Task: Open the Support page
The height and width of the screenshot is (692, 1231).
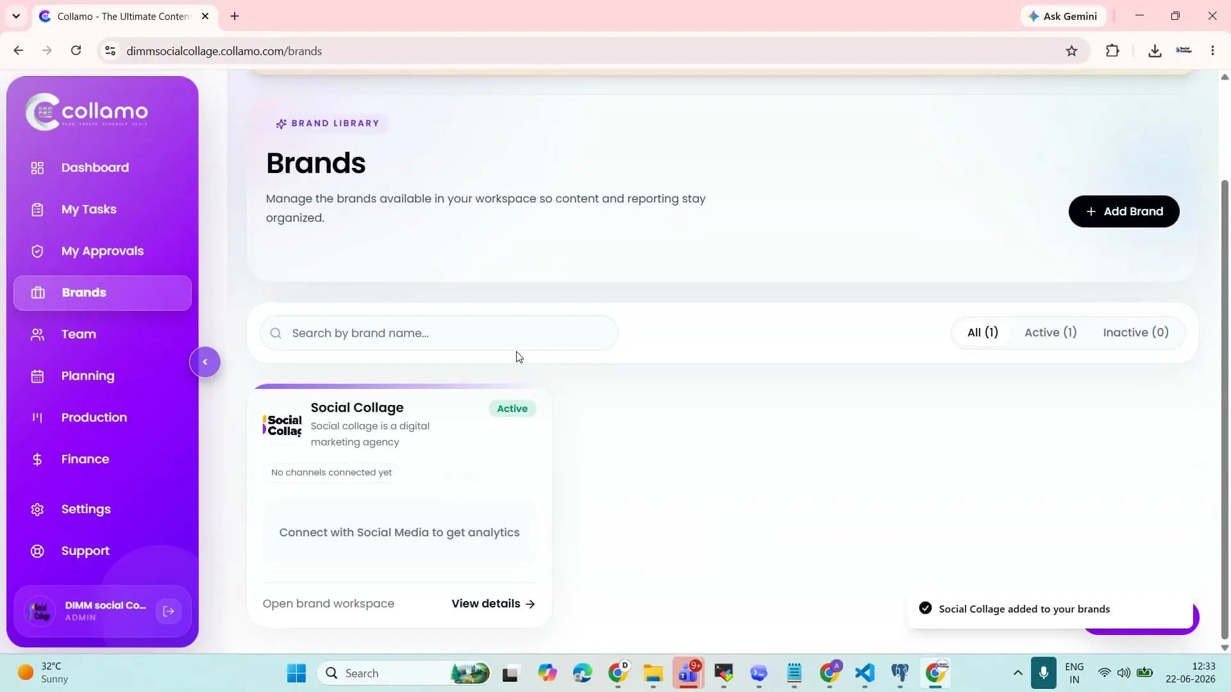Action: click(x=102, y=550)
